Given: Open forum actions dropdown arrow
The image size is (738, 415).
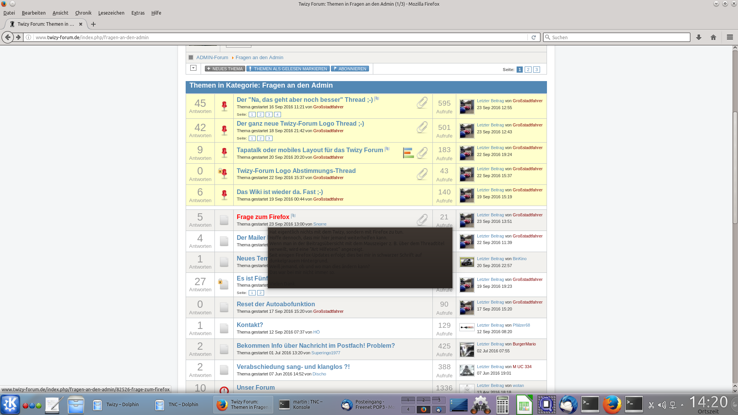Looking at the screenshot, I should 193,68.
